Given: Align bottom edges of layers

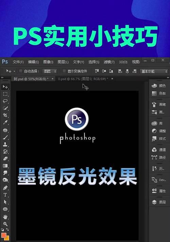Looking at the screenshot, I should pos(111,71).
